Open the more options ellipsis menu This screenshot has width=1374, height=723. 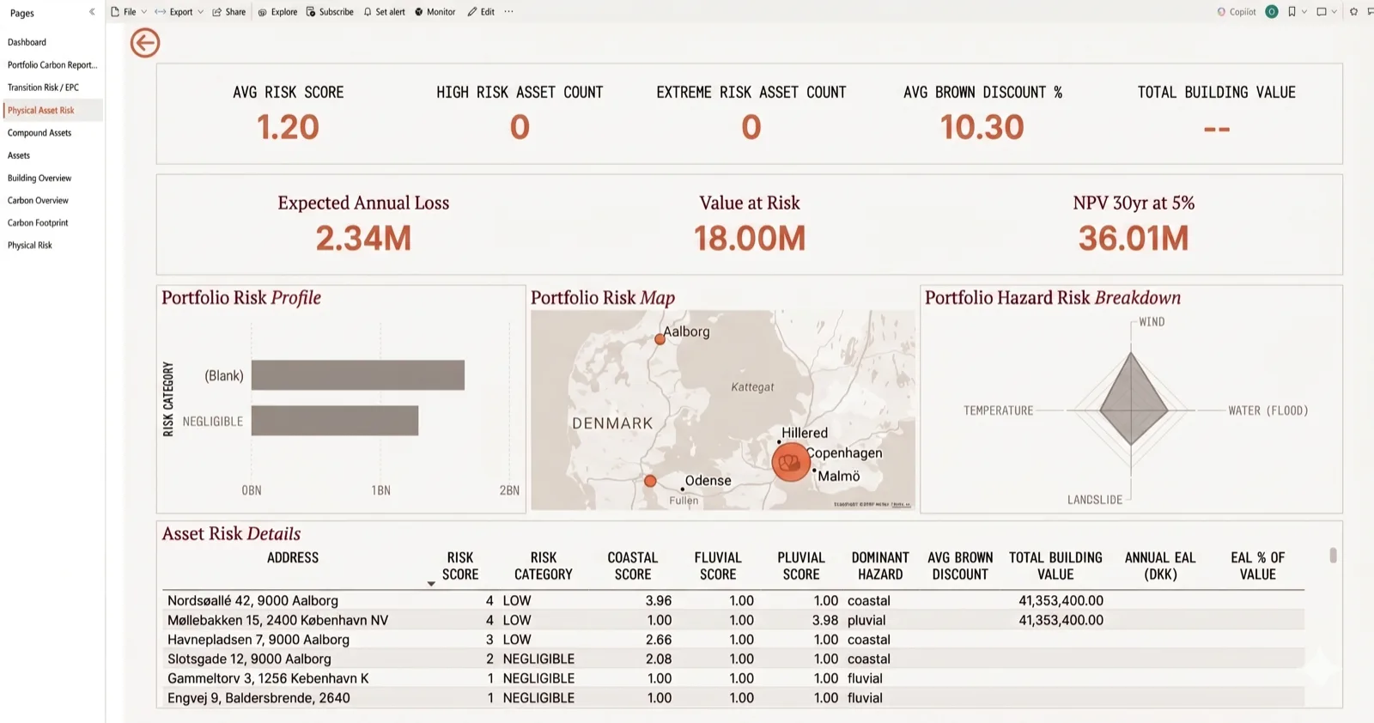tap(508, 12)
